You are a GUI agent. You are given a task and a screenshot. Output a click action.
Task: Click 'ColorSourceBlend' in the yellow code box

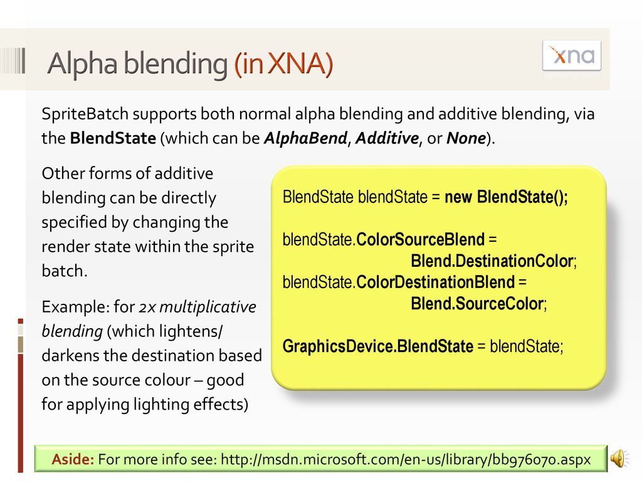(x=421, y=240)
